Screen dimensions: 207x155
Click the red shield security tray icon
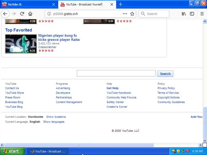click(x=188, y=151)
